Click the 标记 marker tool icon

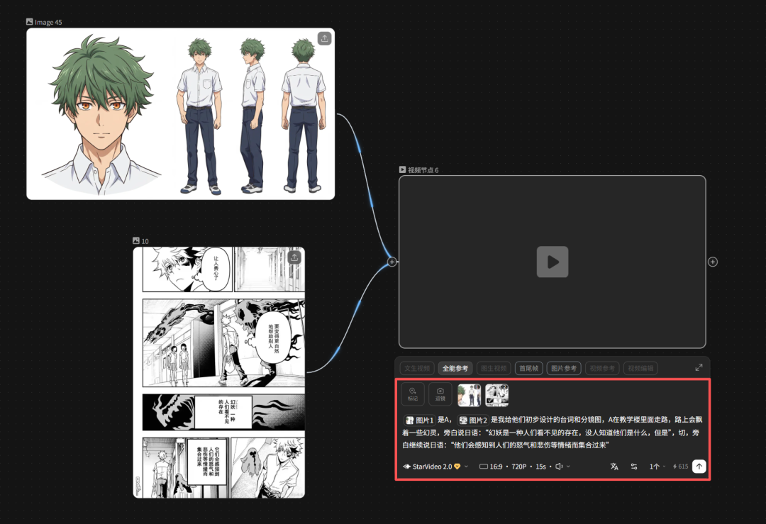click(x=412, y=394)
